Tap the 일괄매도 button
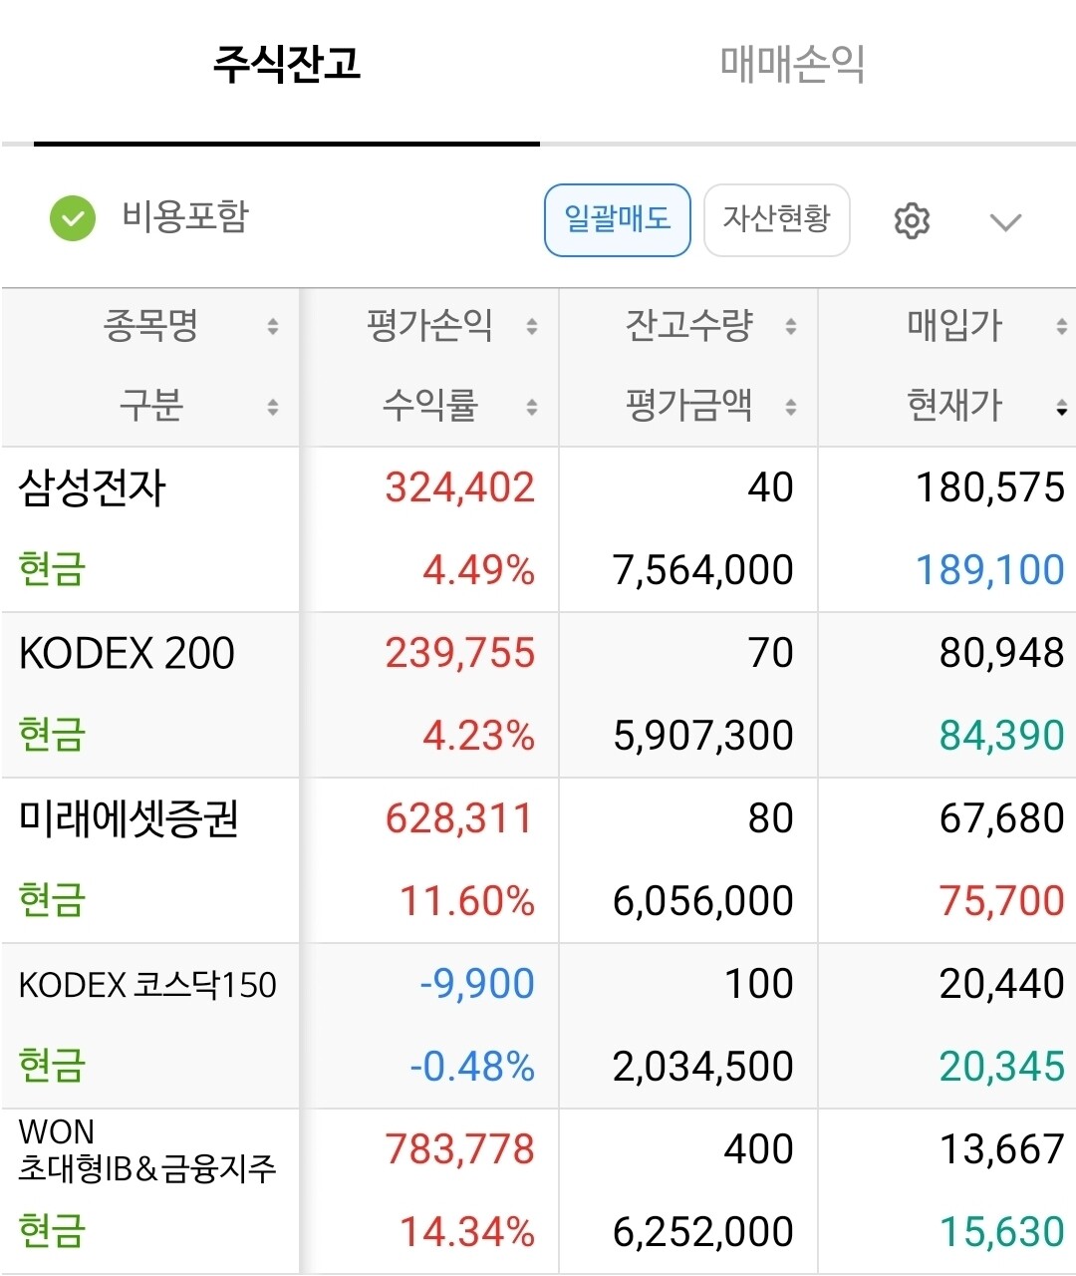This screenshot has height=1276, width=1076. tap(618, 219)
